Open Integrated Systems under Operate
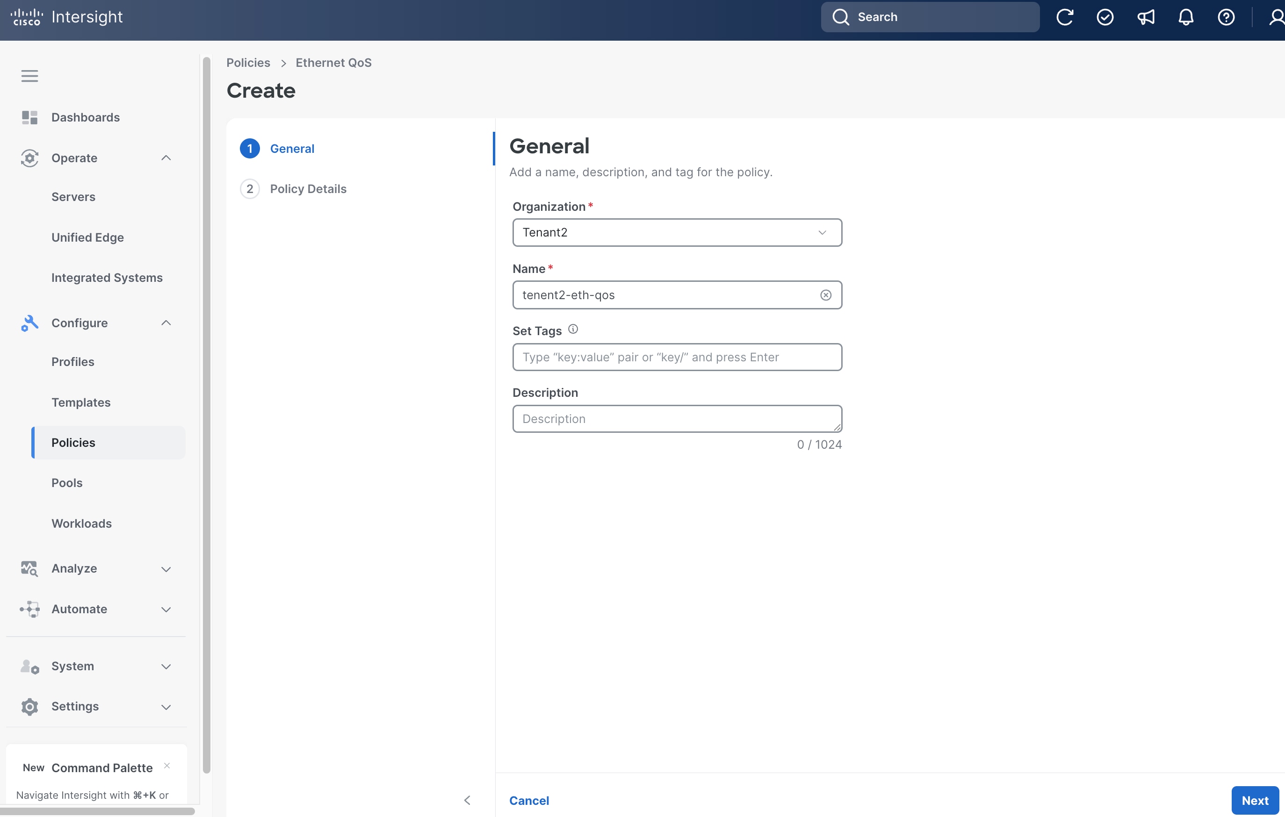 coord(107,278)
